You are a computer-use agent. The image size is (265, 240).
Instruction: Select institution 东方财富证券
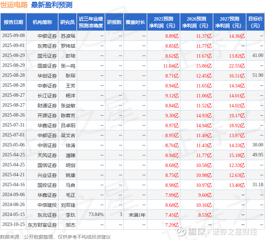(42, 225)
